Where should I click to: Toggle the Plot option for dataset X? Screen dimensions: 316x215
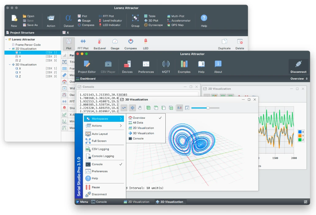tap(69, 44)
